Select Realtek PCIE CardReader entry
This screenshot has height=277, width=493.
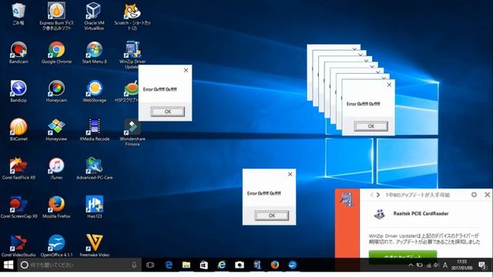pos(421,214)
